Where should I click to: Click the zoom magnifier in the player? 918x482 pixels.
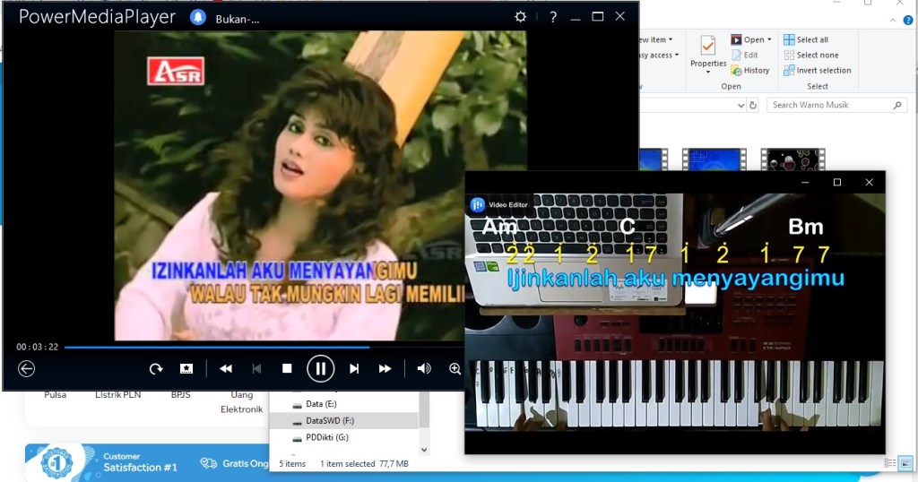(x=455, y=368)
